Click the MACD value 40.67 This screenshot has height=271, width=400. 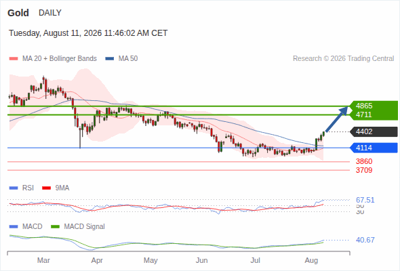pos(365,240)
